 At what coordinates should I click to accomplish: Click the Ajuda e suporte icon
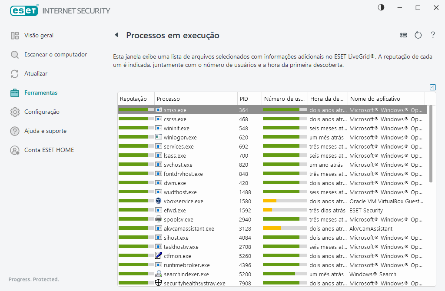(x=14, y=131)
